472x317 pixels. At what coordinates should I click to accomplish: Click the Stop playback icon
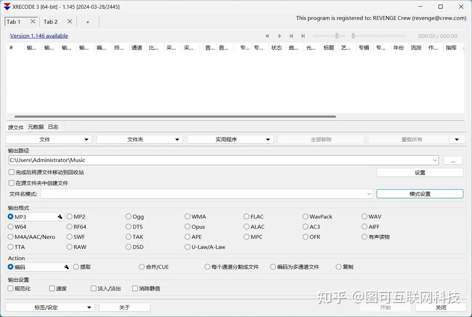point(267,36)
